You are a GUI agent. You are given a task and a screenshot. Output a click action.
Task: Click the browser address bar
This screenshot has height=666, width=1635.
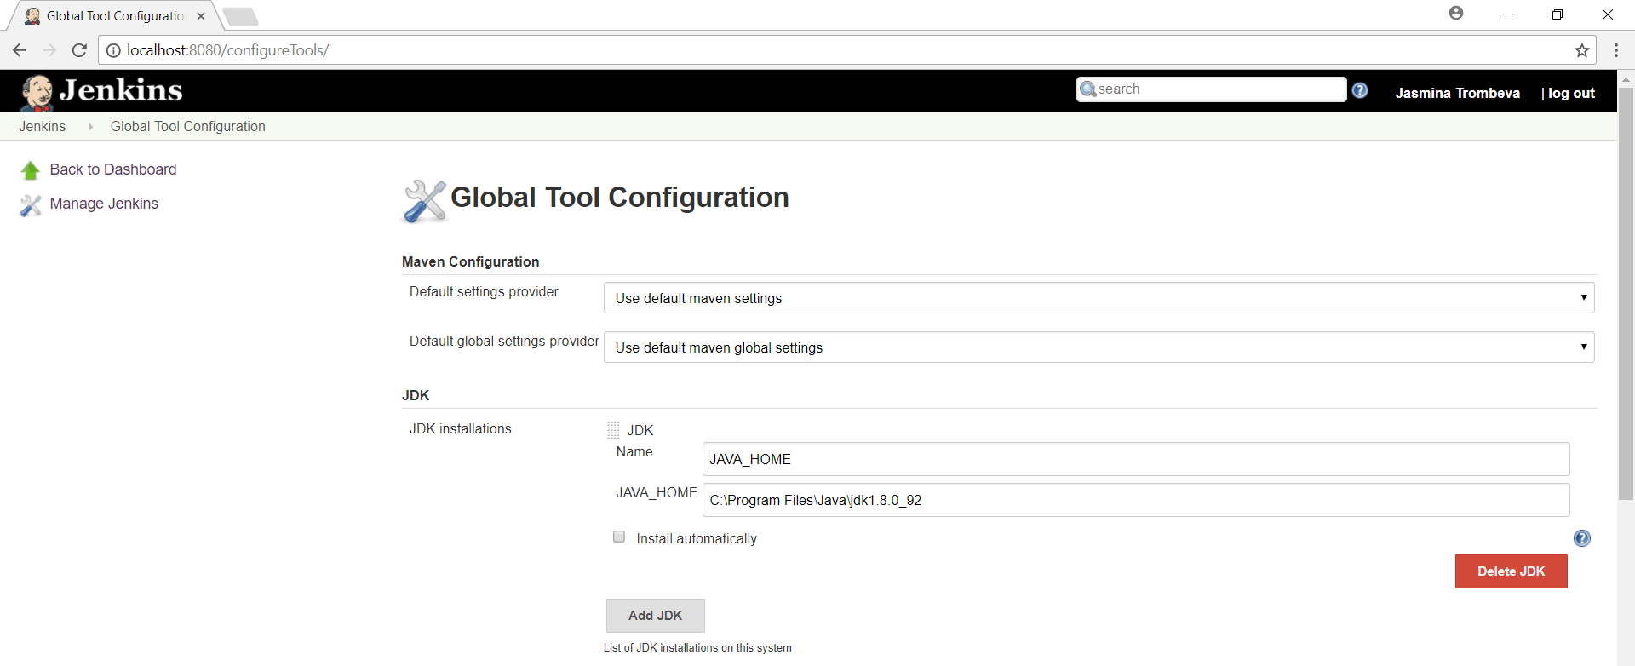tap(847, 50)
